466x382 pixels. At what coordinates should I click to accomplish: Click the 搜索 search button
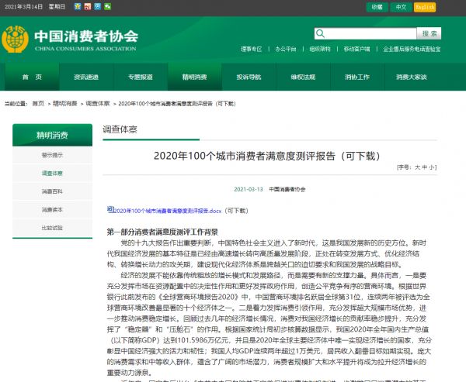pyautogui.click(x=429, y=33)
